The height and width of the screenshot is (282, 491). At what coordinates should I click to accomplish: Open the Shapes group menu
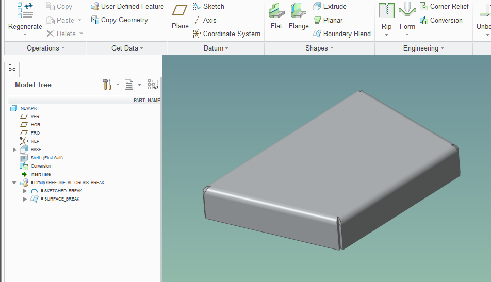click(x=319, y=48)
